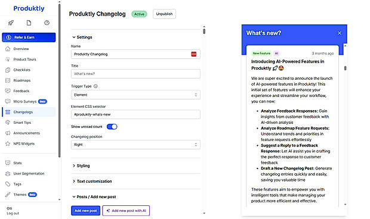Open the Changelog position dropdown
The image size is (370, 219).
135,145
